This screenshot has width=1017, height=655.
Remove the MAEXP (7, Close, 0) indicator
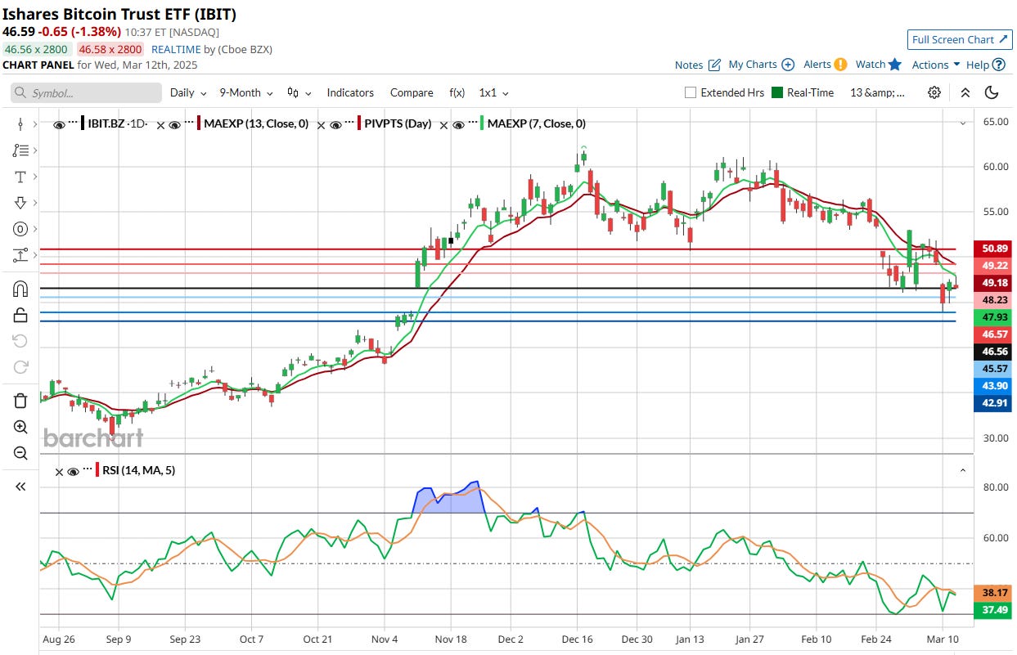tap(445, 125)
